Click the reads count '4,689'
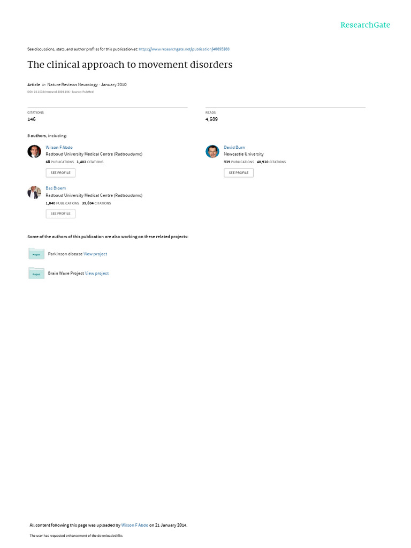Screen dimensions: 411x548 [x=211, y=119]
